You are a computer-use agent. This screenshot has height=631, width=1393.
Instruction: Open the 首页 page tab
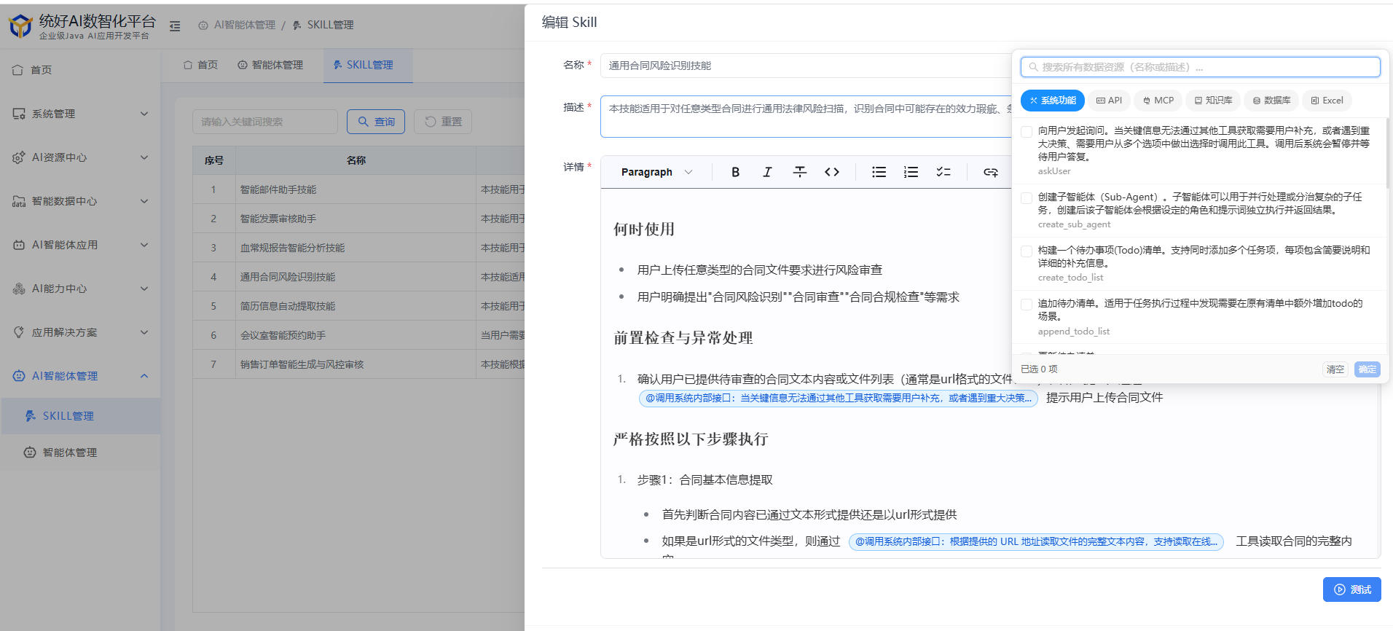point(200,65)
